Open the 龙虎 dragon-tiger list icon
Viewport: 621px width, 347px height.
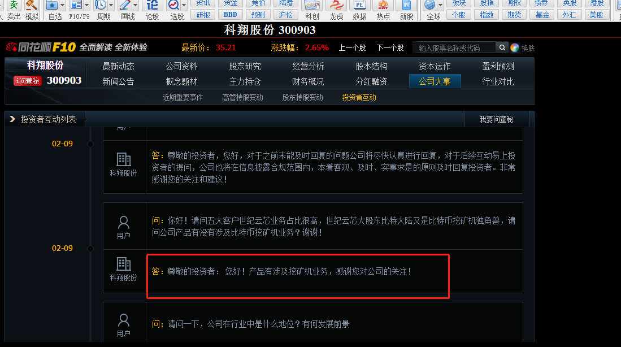pos(337,5)
